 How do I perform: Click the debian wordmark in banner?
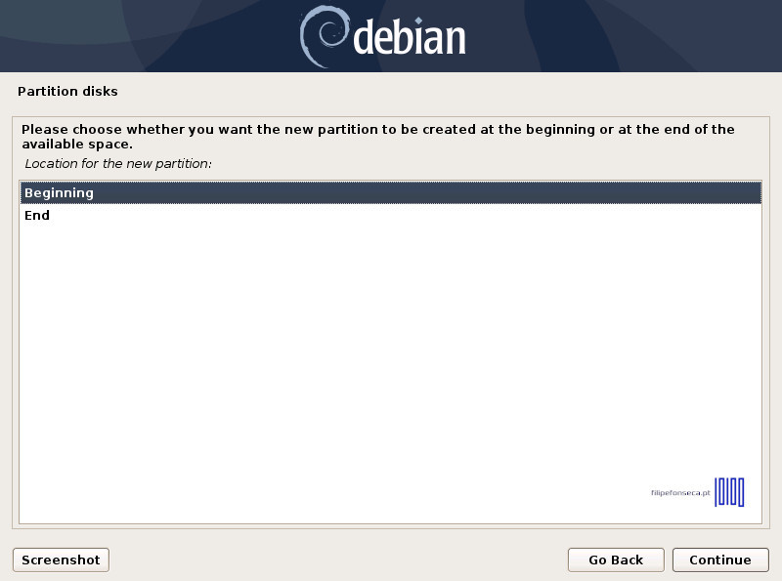[x=410, y=36]
